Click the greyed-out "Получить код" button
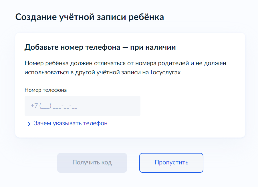This screenshot has height=187, width=258. pyautogui.click(x=92, y=163)
